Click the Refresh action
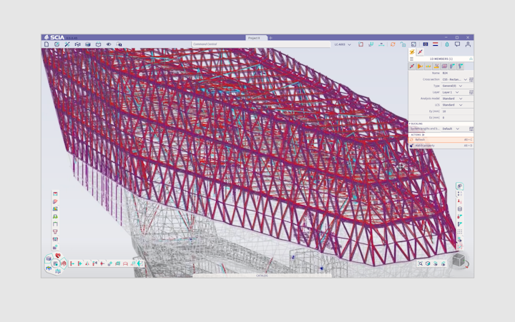Viewport: 515px width, 322px height. point(420,140)
